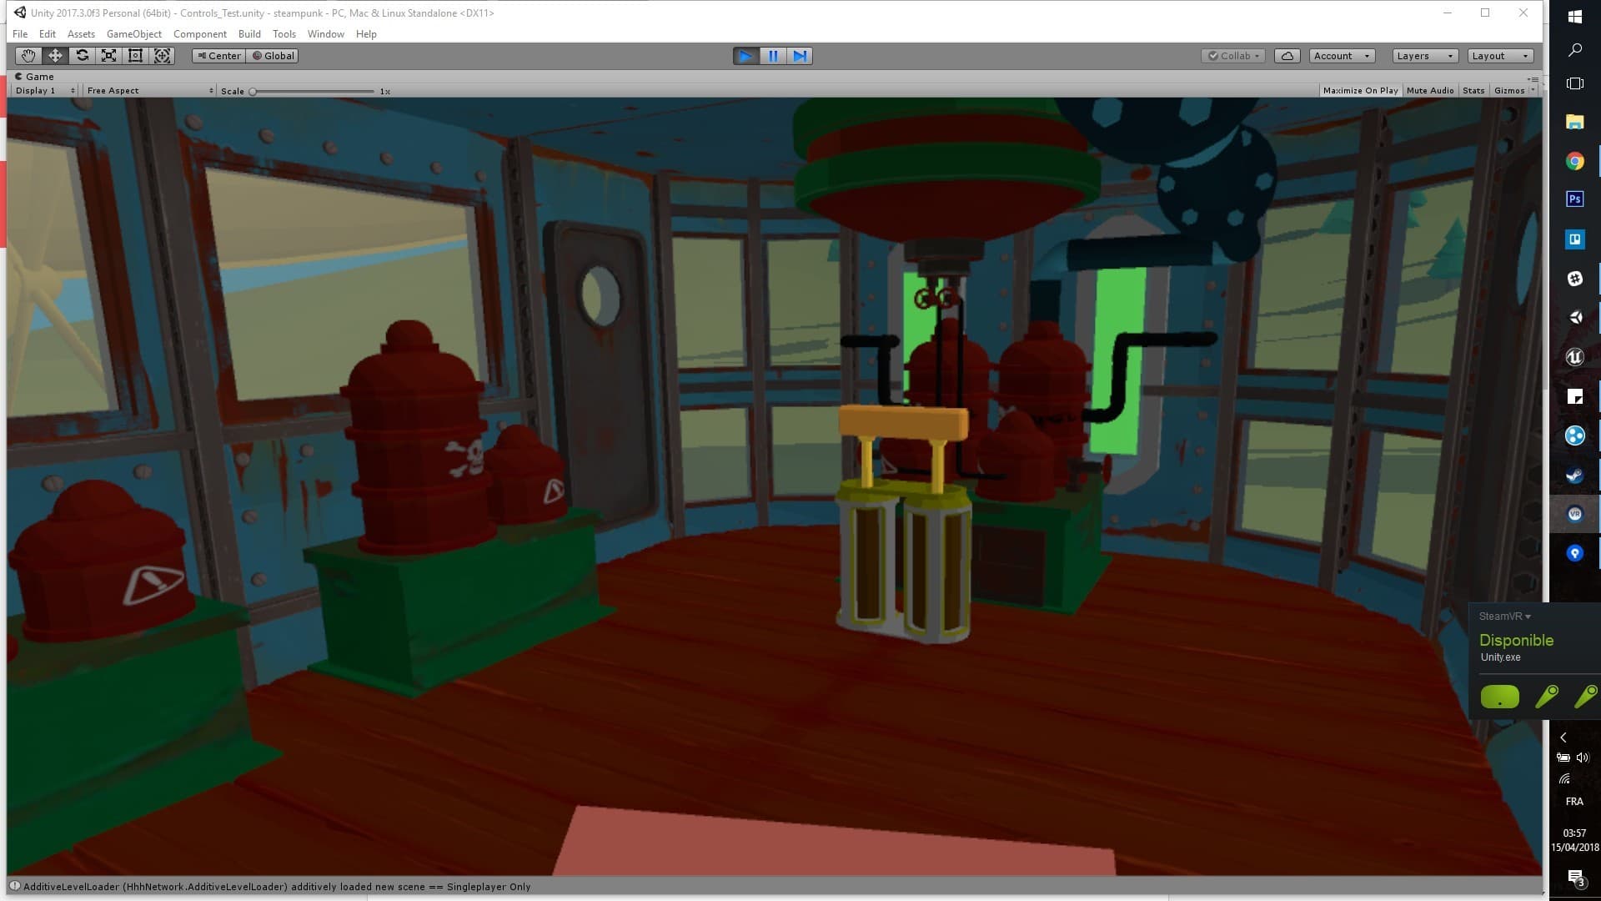Toggle Mute Audio
Viewport: 1601px width, 901px height.
tap(1430, 90)
